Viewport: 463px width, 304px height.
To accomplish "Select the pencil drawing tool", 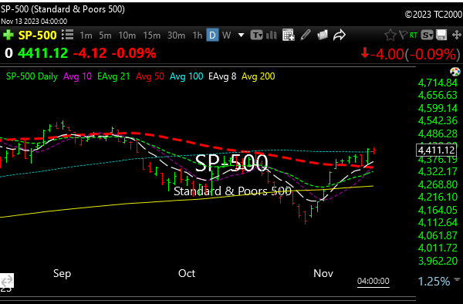I will [306, 35].
